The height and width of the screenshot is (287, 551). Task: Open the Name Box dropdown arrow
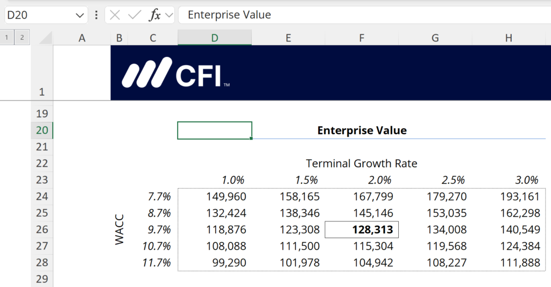click(x=80, y=15)
